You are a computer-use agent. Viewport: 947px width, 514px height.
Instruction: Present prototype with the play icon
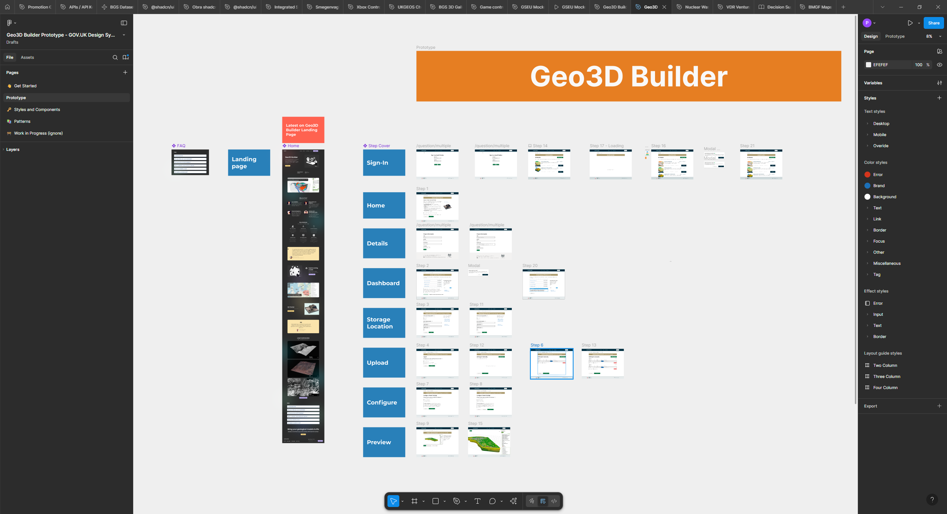point(910,23)
